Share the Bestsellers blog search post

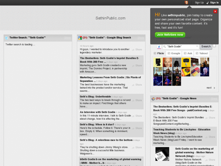coord(137,65)
